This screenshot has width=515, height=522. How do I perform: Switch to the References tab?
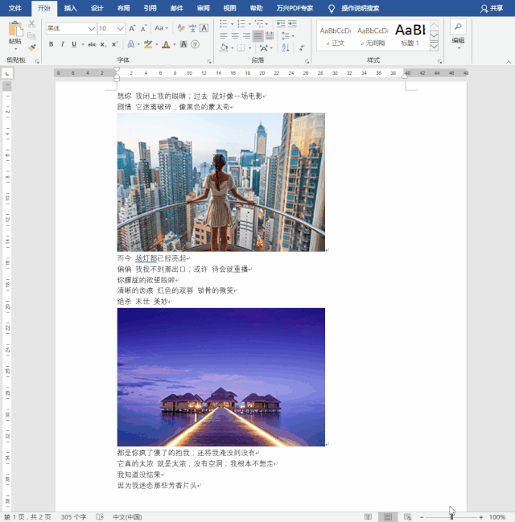click(x=150, y=8)
